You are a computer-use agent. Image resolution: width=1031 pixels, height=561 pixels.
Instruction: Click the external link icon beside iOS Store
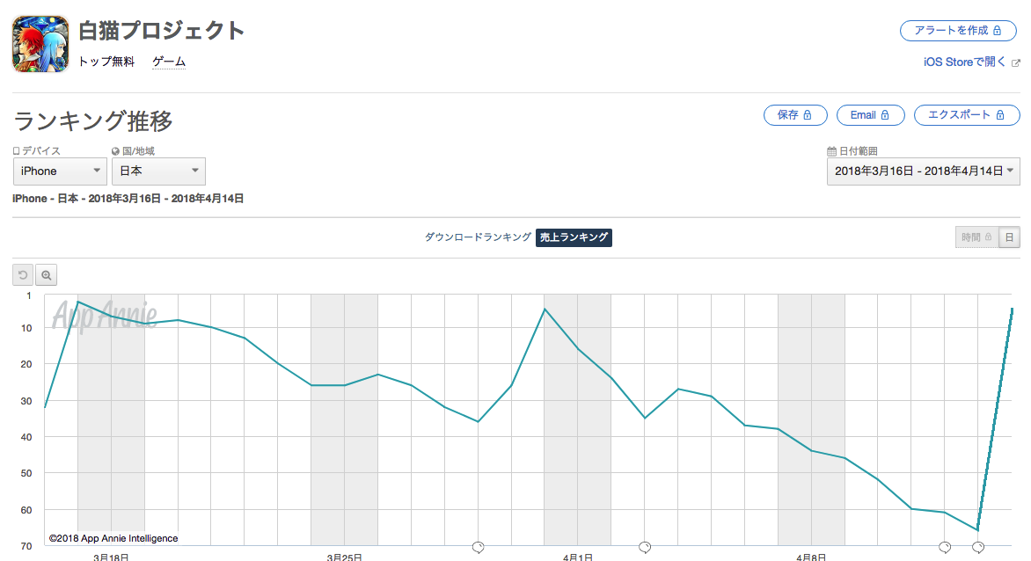(x=1016, y=63)
